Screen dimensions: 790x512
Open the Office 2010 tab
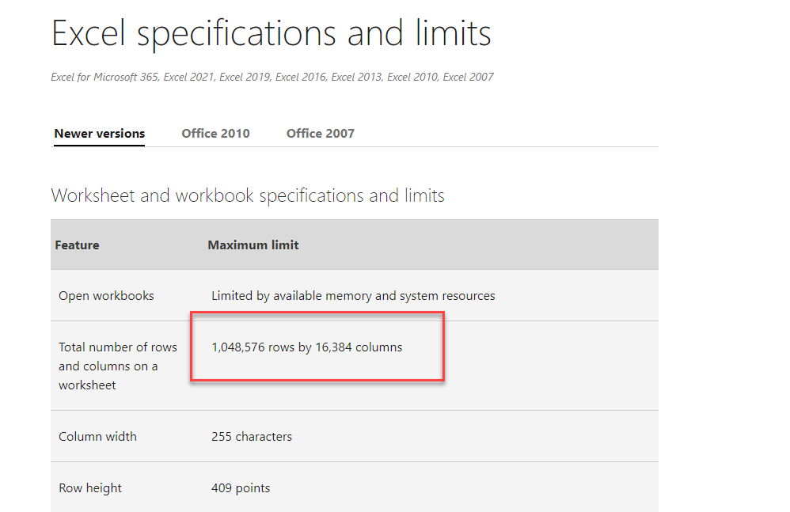[215, 133]
